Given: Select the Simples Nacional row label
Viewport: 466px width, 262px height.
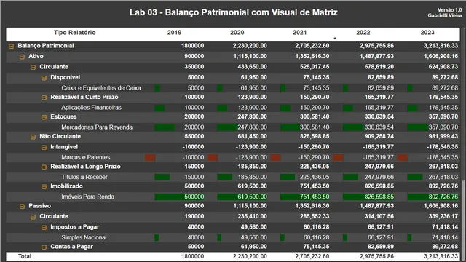Looking at the screenshot, I should coord(84,237).
